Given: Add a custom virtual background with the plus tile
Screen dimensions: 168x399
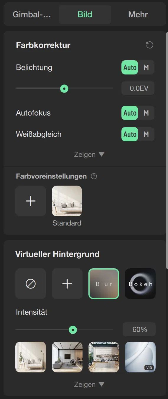Looking at the screenshot, I should tap(67, 284).
